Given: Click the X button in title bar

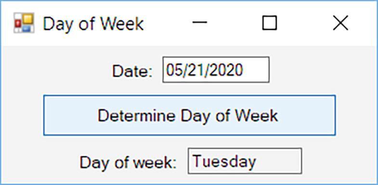Looking at the screenshot, I should [340, 23].
